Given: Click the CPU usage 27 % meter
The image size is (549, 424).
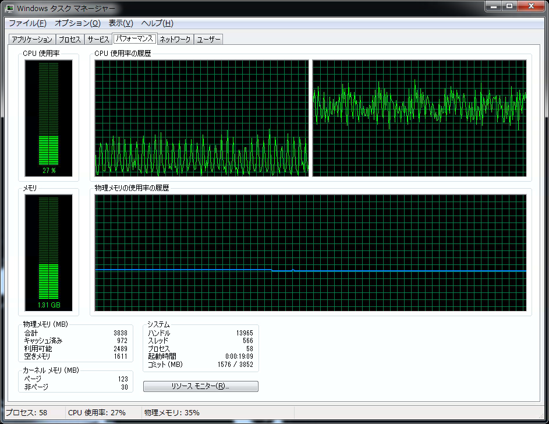Looking at the screenshot, I should pos(49,118).
